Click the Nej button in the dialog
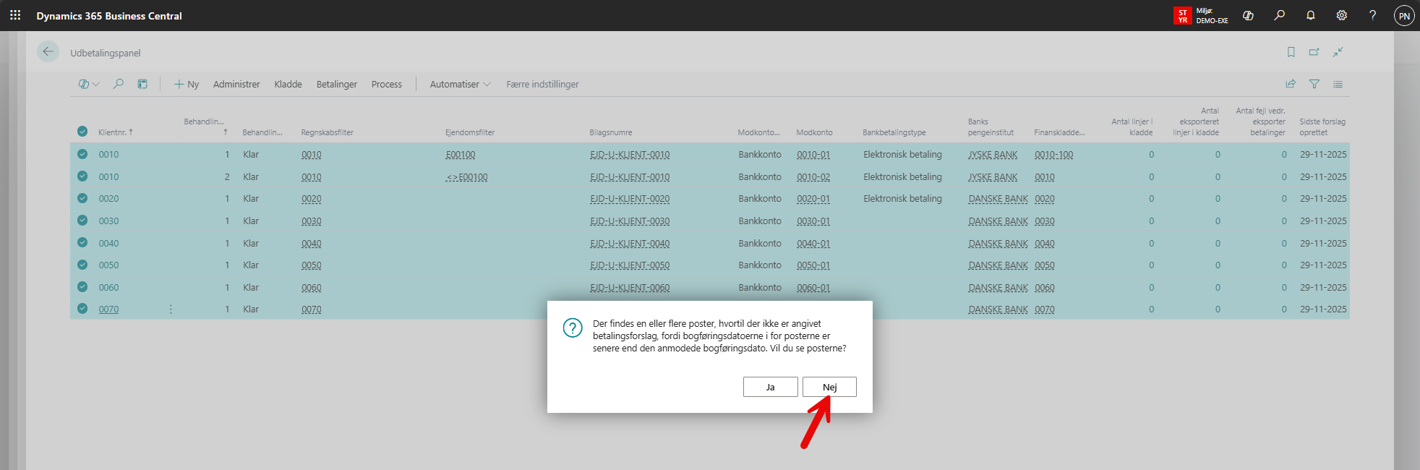 (829, 387)
